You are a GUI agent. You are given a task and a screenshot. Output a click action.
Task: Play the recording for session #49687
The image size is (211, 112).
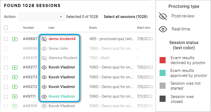pyautogui.click(x=15, y=39)
